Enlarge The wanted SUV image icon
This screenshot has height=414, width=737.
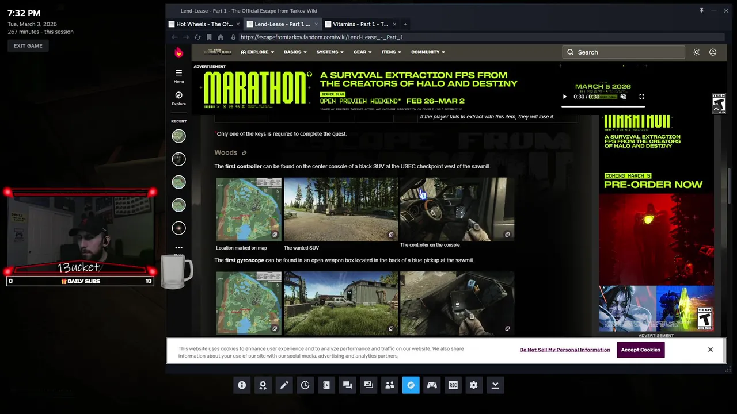tap(391, 235)
